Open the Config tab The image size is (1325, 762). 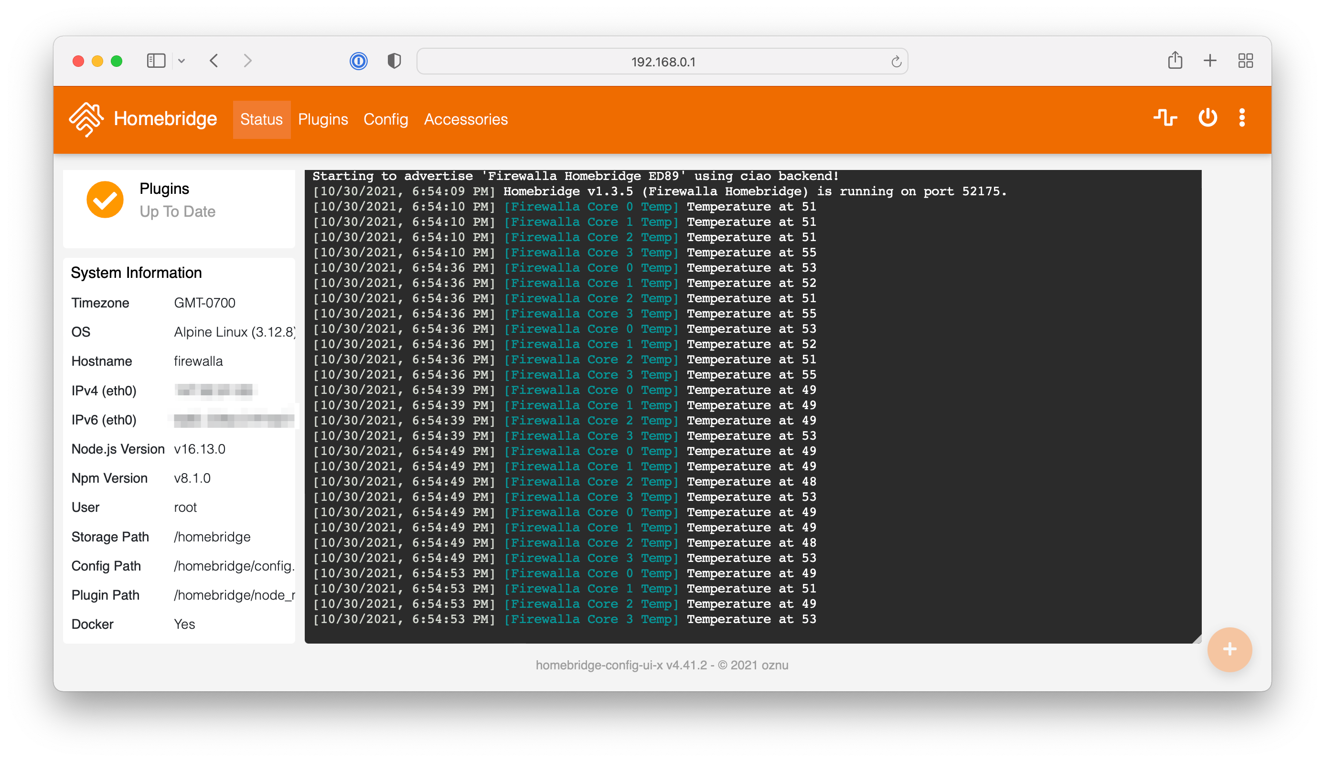[386, 119]
